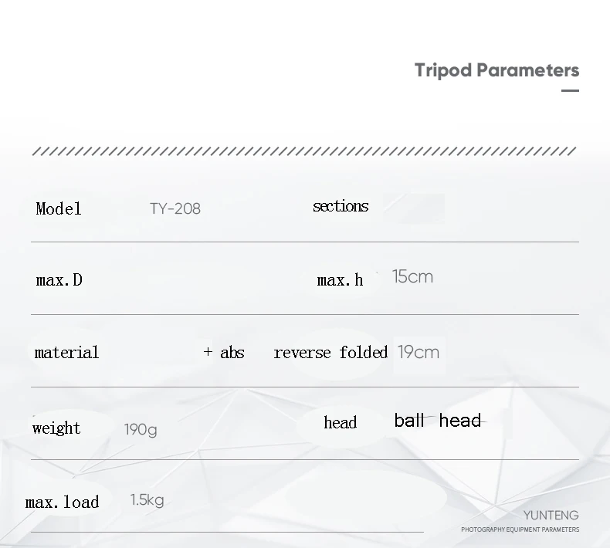Click the max.load label
Viewport: 610px width, 548px height.
tap(63, 502)
